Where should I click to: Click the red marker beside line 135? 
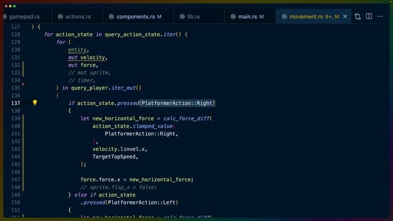(23, 85)
